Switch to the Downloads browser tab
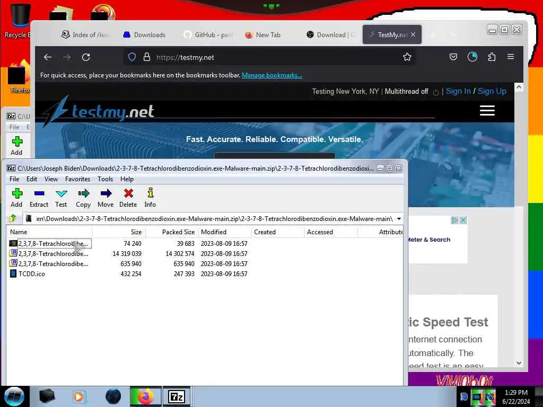The width and height of the screenshot is (543, 407). (144, 34)
